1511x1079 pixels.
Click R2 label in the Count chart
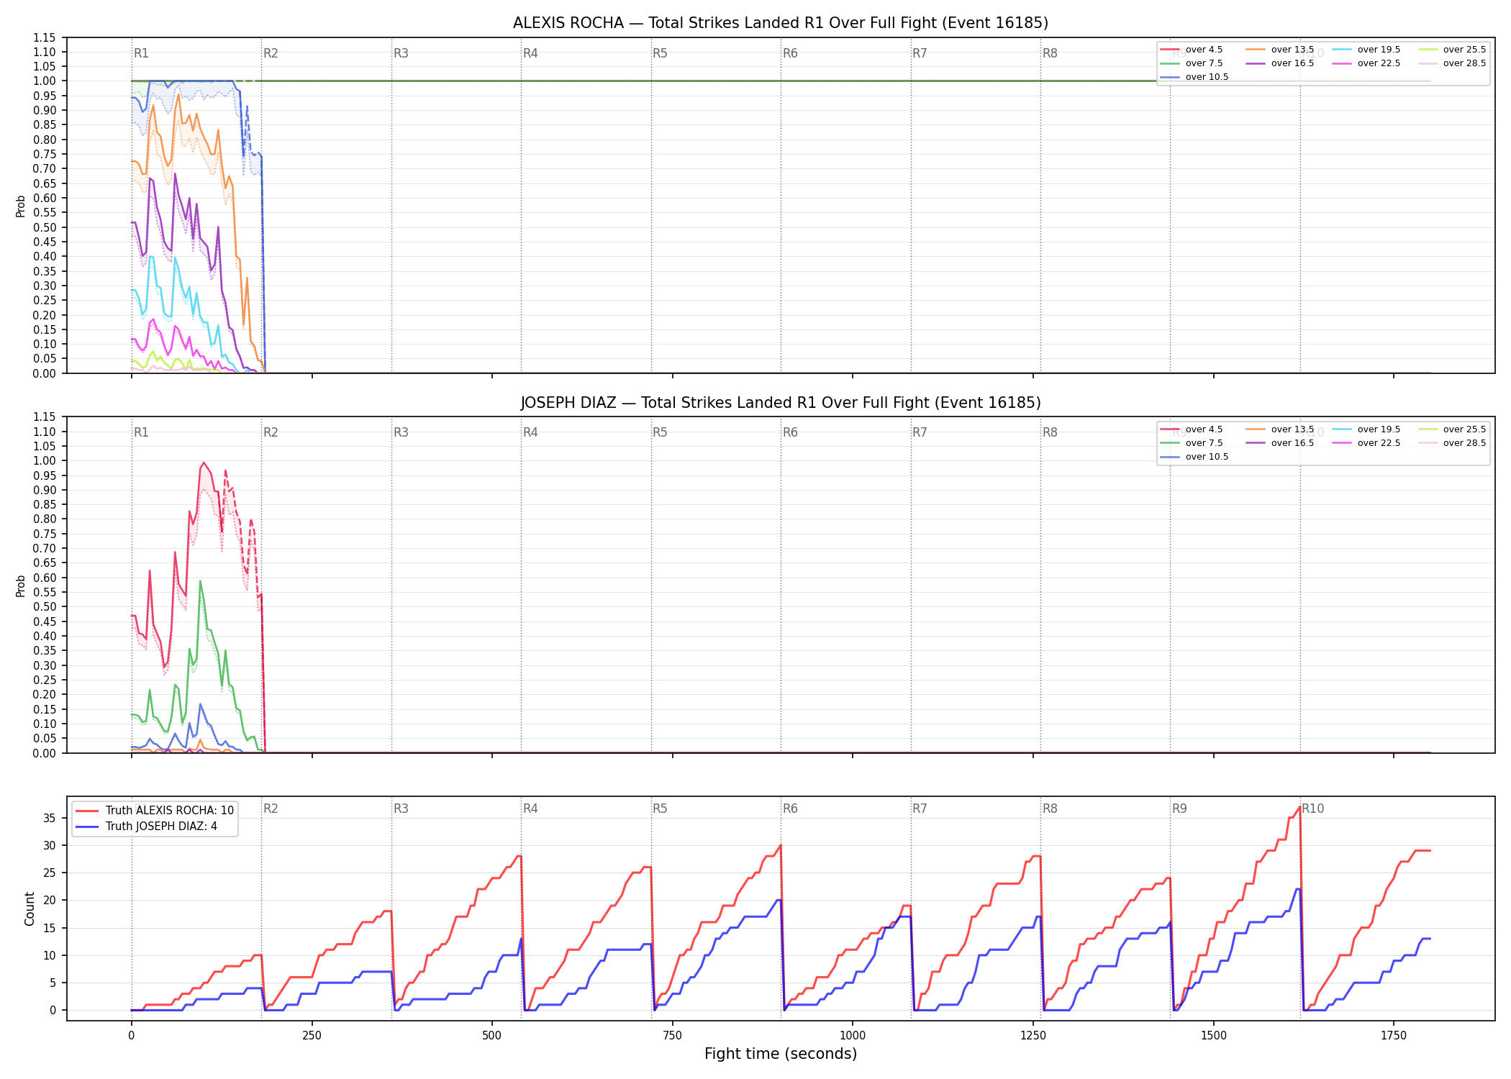coord(271,809)
